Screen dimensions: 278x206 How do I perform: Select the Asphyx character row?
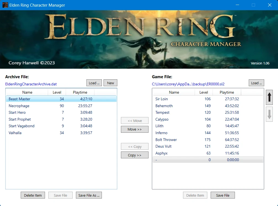(208, 153)
